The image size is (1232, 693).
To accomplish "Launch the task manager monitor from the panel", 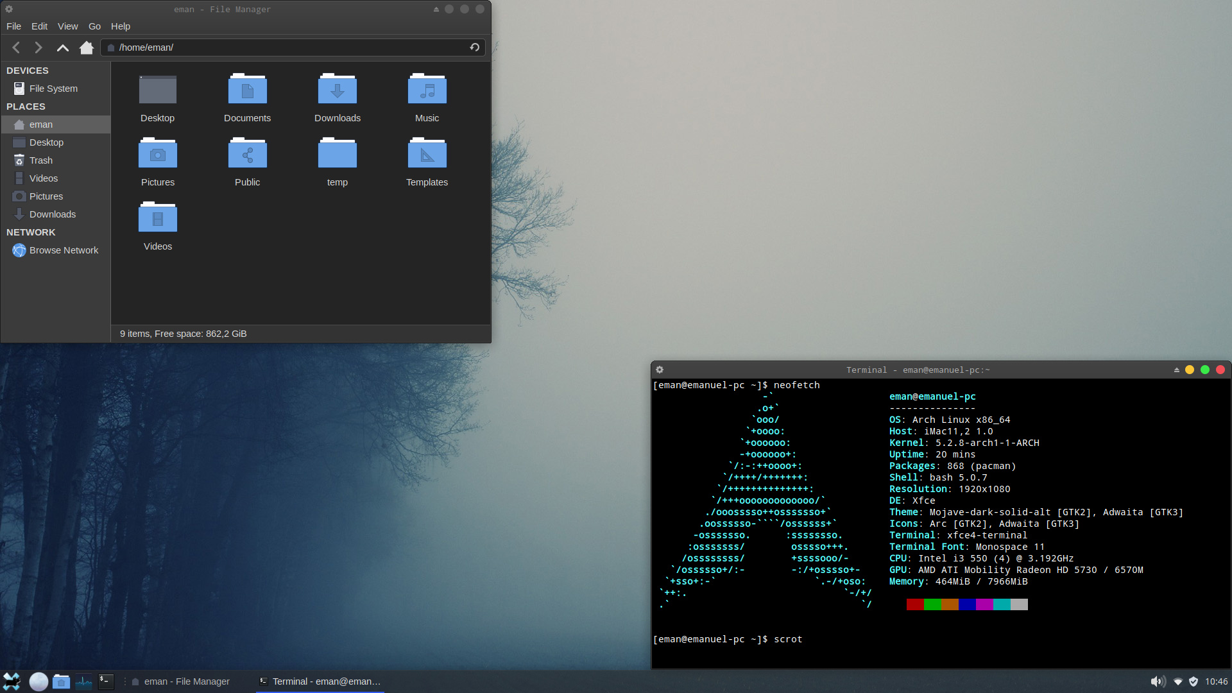I will 83,681.
